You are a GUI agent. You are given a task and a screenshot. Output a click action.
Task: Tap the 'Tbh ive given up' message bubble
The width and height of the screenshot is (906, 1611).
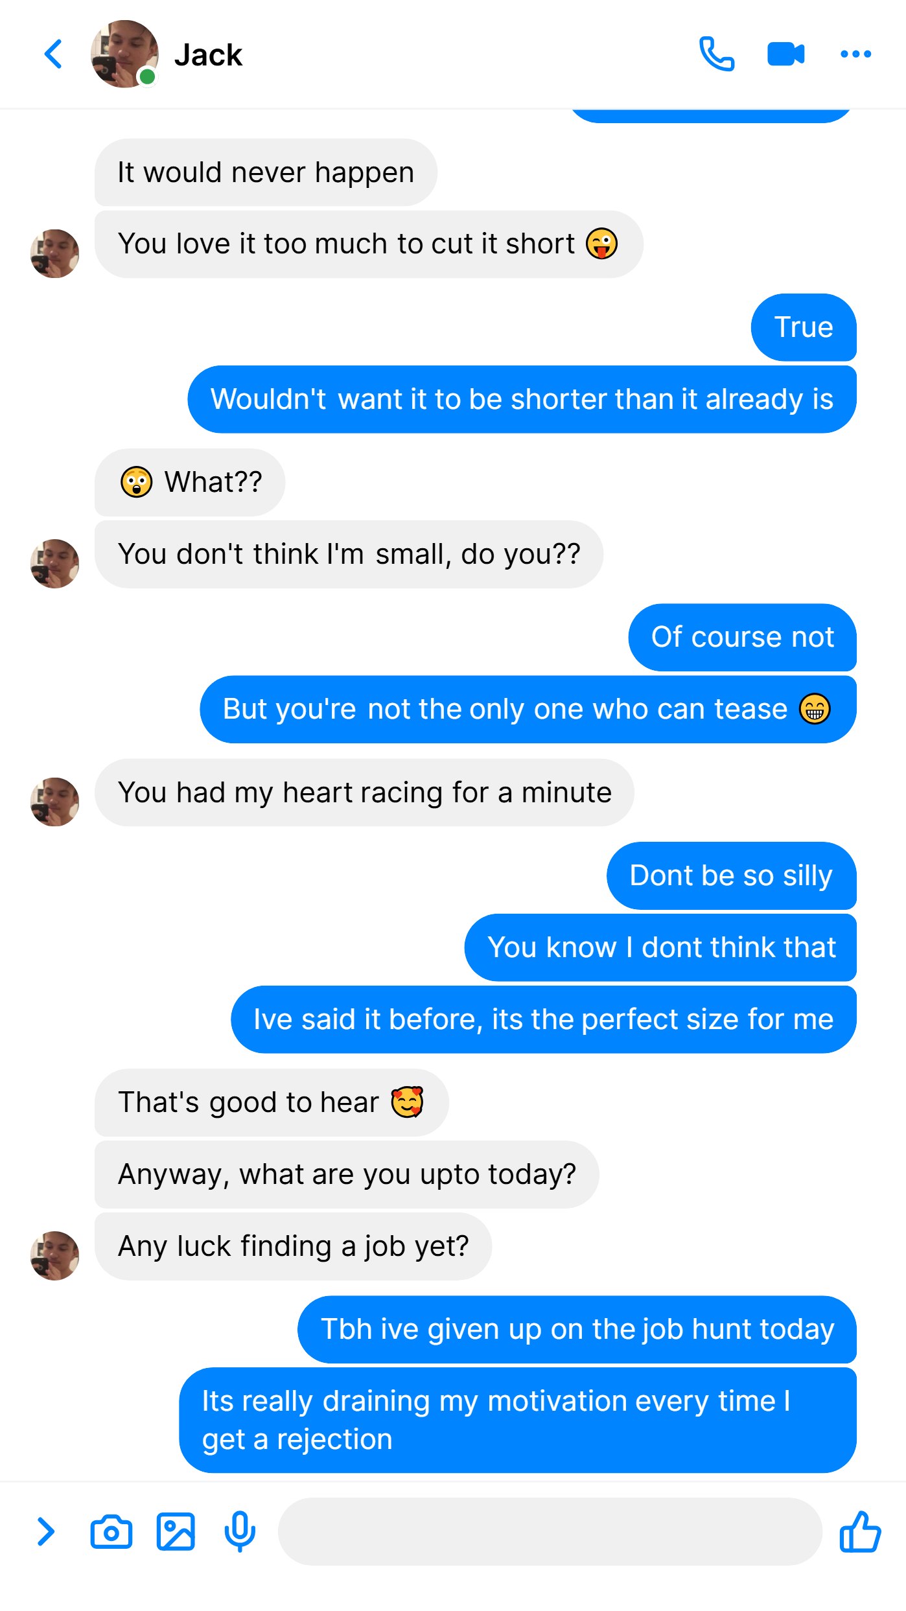point(577,1330)
